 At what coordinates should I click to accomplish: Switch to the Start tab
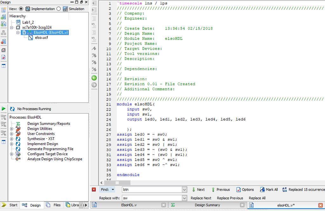10,205
